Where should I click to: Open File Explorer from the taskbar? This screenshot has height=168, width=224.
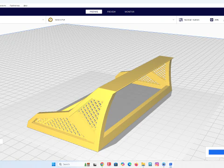[143, 164]
